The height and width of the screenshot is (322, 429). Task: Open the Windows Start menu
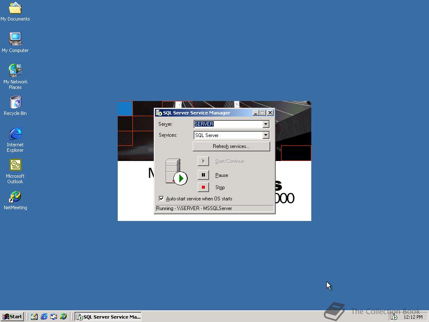[x=12, y=317]
